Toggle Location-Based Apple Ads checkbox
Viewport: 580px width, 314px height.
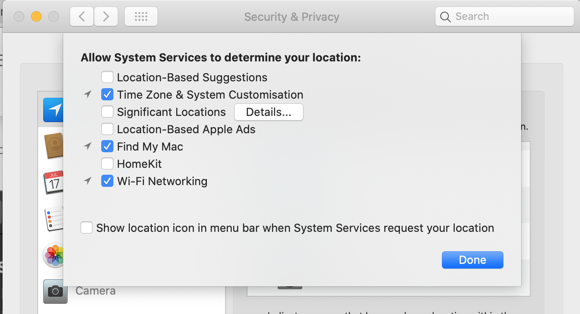[107, 129]
